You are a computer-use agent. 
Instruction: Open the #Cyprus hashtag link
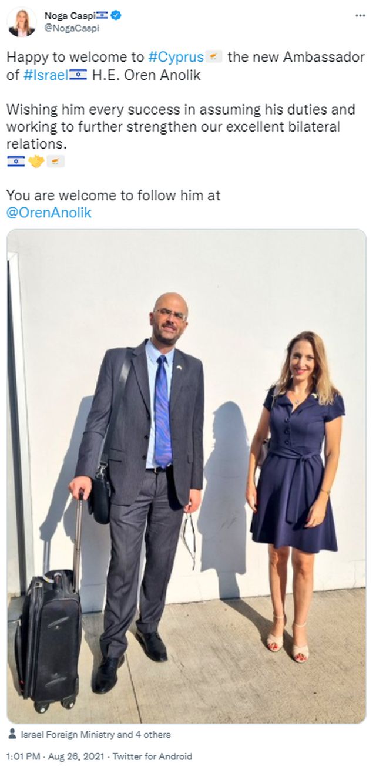(176, 58)
